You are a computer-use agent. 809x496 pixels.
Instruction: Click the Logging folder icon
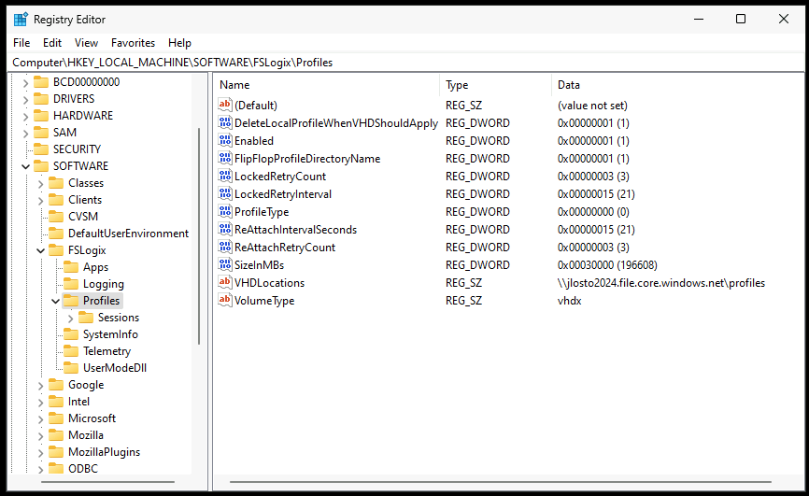tap(71, 284)
